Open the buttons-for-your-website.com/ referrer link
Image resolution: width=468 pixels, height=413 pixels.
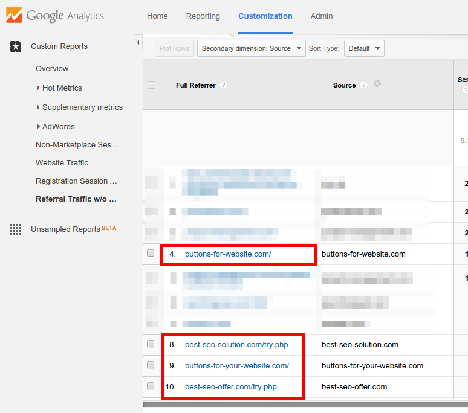237,366
